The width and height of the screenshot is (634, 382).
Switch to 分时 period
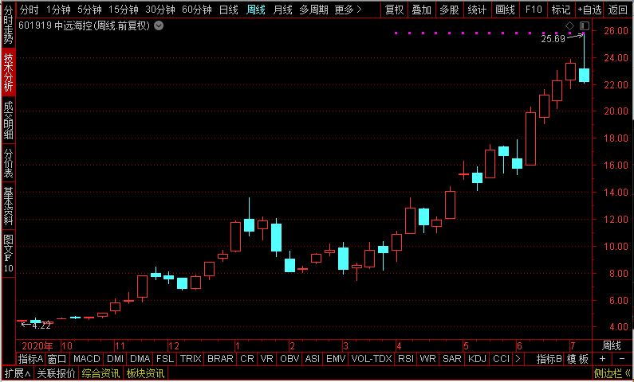coord(30,10)
